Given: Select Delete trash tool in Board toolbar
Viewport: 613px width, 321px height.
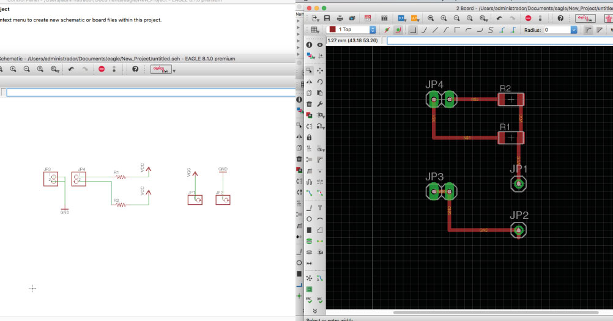Looking at the screenshot, I should [x=309, y=104].
